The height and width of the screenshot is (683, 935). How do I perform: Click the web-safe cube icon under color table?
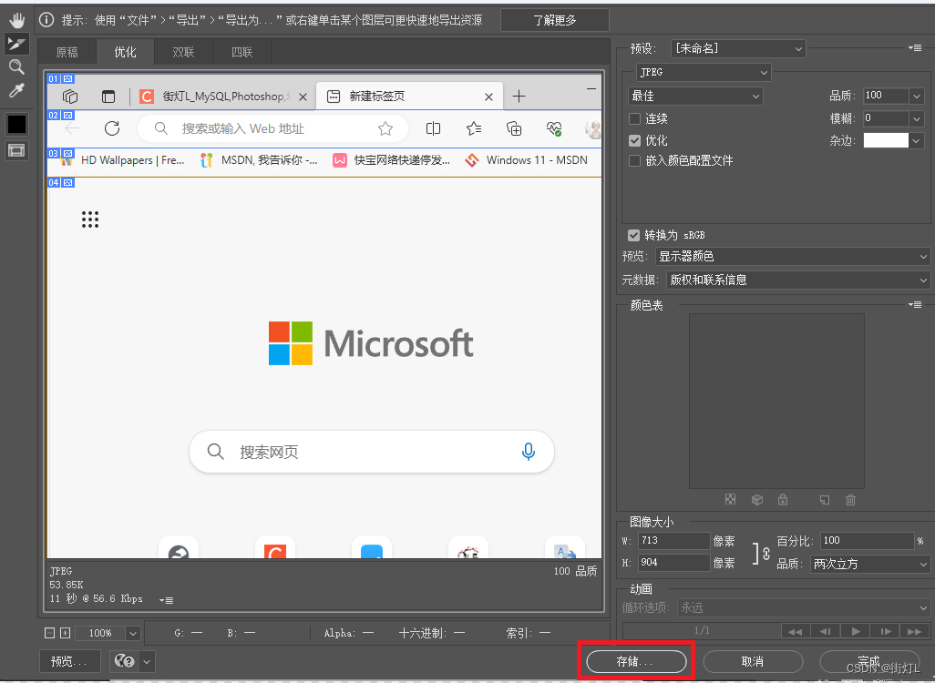[x=757, y=499]
